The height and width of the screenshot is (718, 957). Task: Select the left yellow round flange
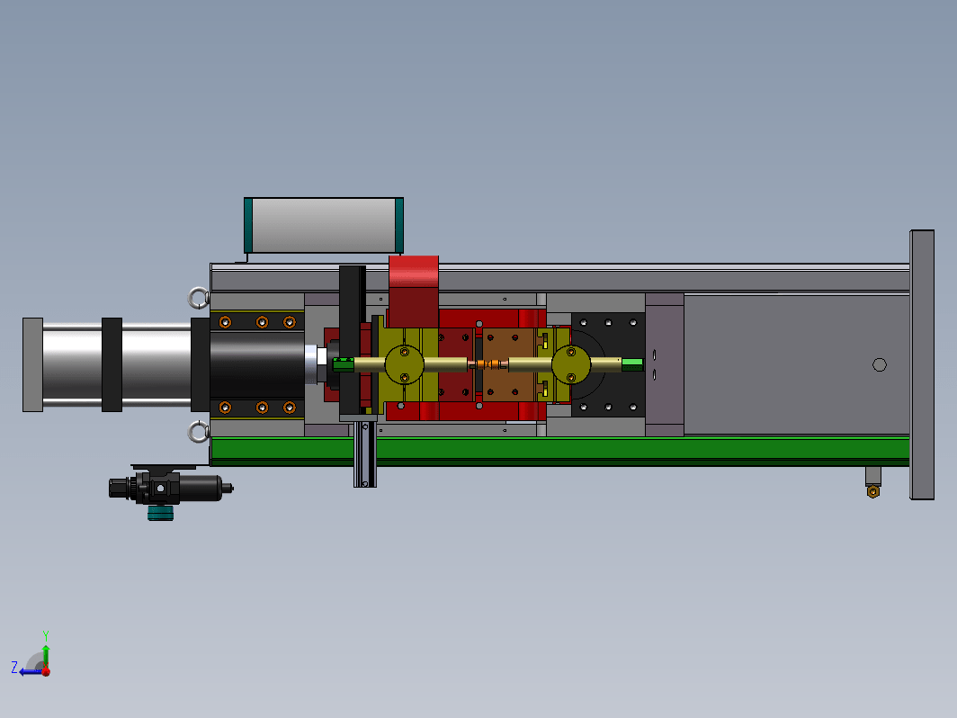click(x=404, y=364)
